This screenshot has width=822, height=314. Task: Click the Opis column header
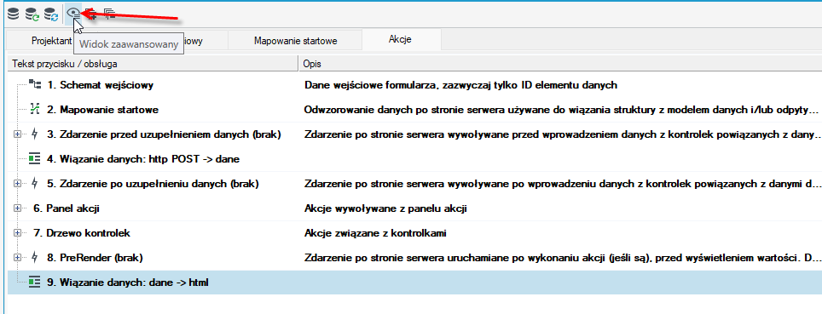pos(560,64)
